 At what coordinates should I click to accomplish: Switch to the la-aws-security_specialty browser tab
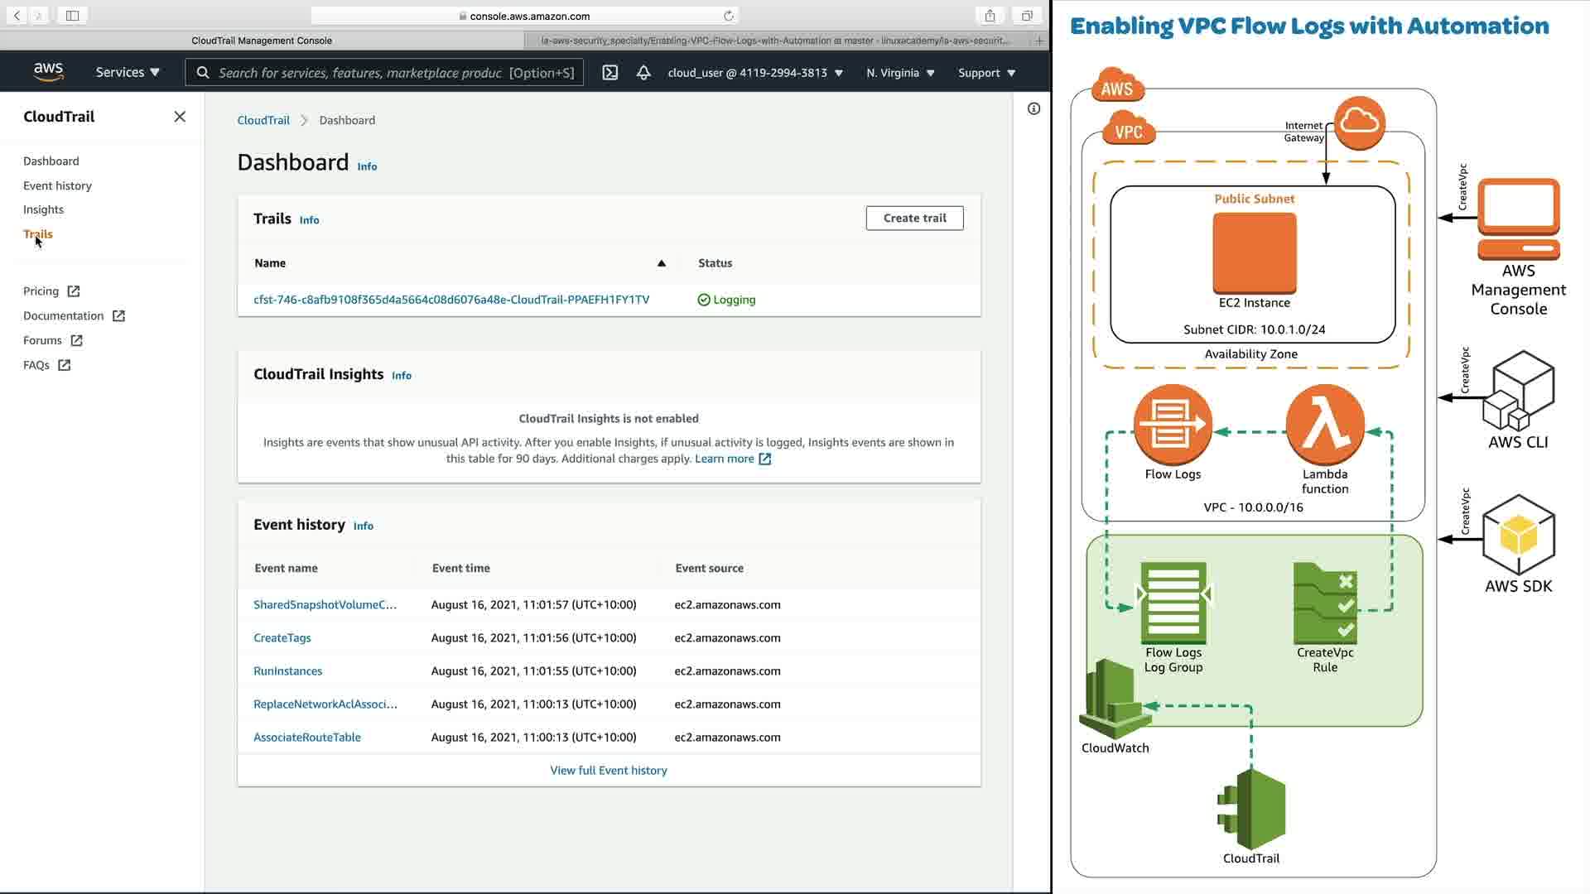point(776,41)
